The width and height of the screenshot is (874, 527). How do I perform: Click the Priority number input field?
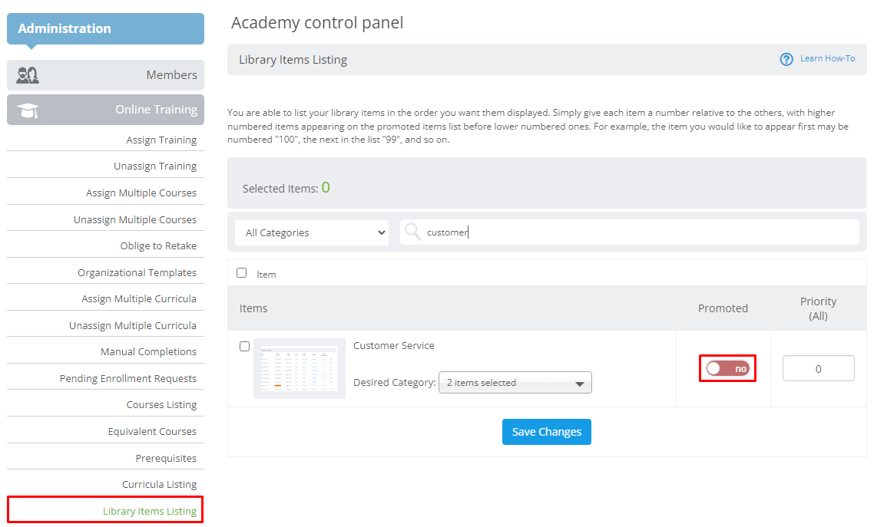coord(818,368)
